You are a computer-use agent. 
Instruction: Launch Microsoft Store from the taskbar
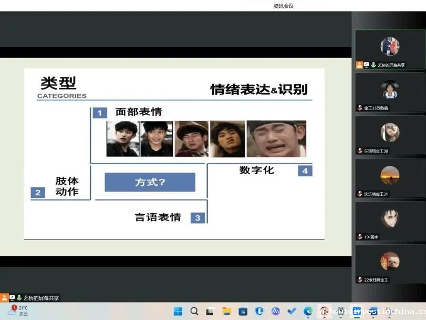(243, 311)
